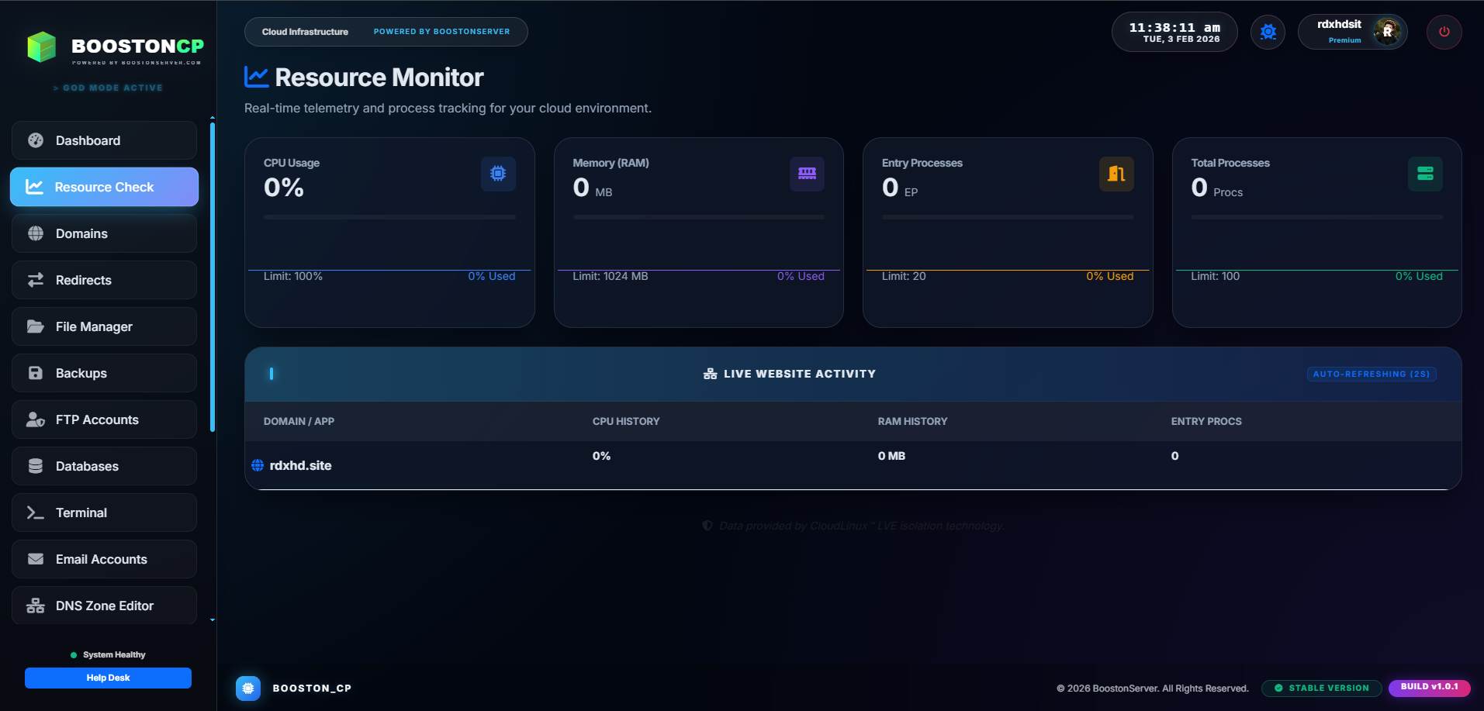The width and height of the screenshot is (1484, 711).
Task: Open the Help Desk
Action: [108, 677]
